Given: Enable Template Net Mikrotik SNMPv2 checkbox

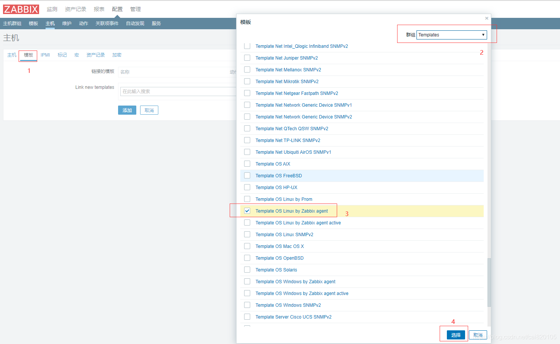Looking at the screenshot, I should click(x=247, y=81).
